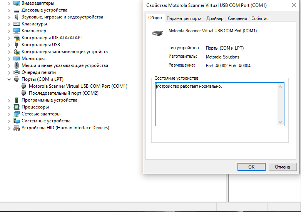Click the Устройства HID device icon

17,128
